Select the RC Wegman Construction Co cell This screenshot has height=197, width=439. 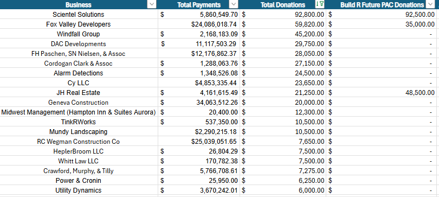[79, 142]
